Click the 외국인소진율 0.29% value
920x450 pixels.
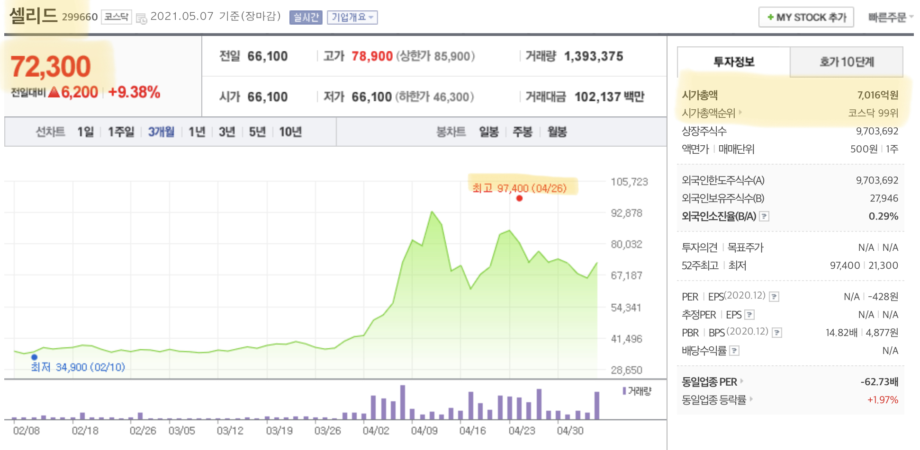click(884, 216)
